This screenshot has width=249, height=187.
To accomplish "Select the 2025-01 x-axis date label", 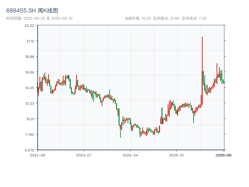I will tap(177, 155).
